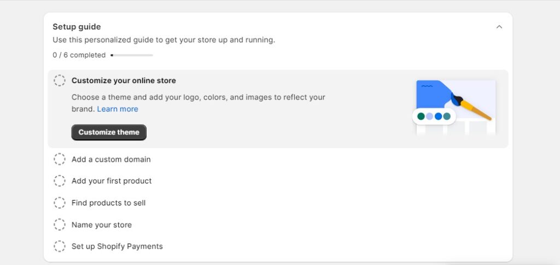Mark Add your first product complete
This screenshot has height=265, width=560.
click(x=59, y=181)
